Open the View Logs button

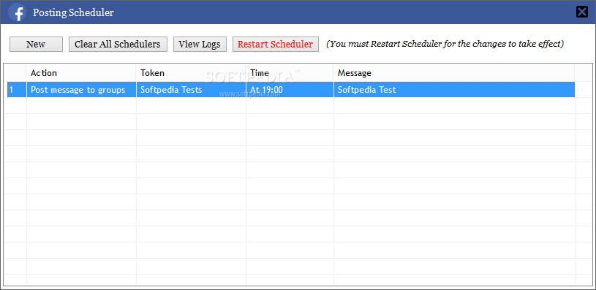pyautogui.click(x=200, y=44)
